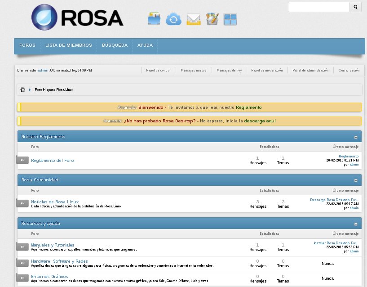Click admin author in Noticias row
Image resolution: width=367 pixels, height=287 pixels.
(354, 208)
